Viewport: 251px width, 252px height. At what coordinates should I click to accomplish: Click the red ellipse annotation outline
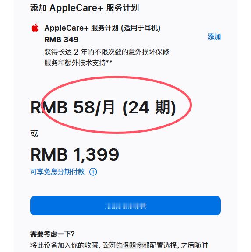(x=191, y=105)
